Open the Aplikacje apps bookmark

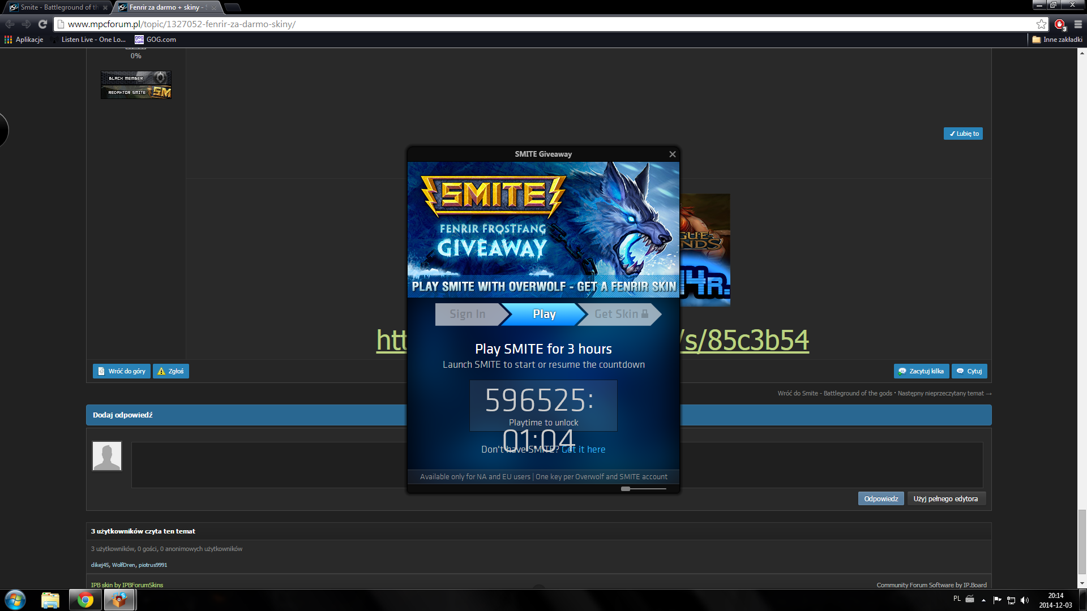pos(24,40)
